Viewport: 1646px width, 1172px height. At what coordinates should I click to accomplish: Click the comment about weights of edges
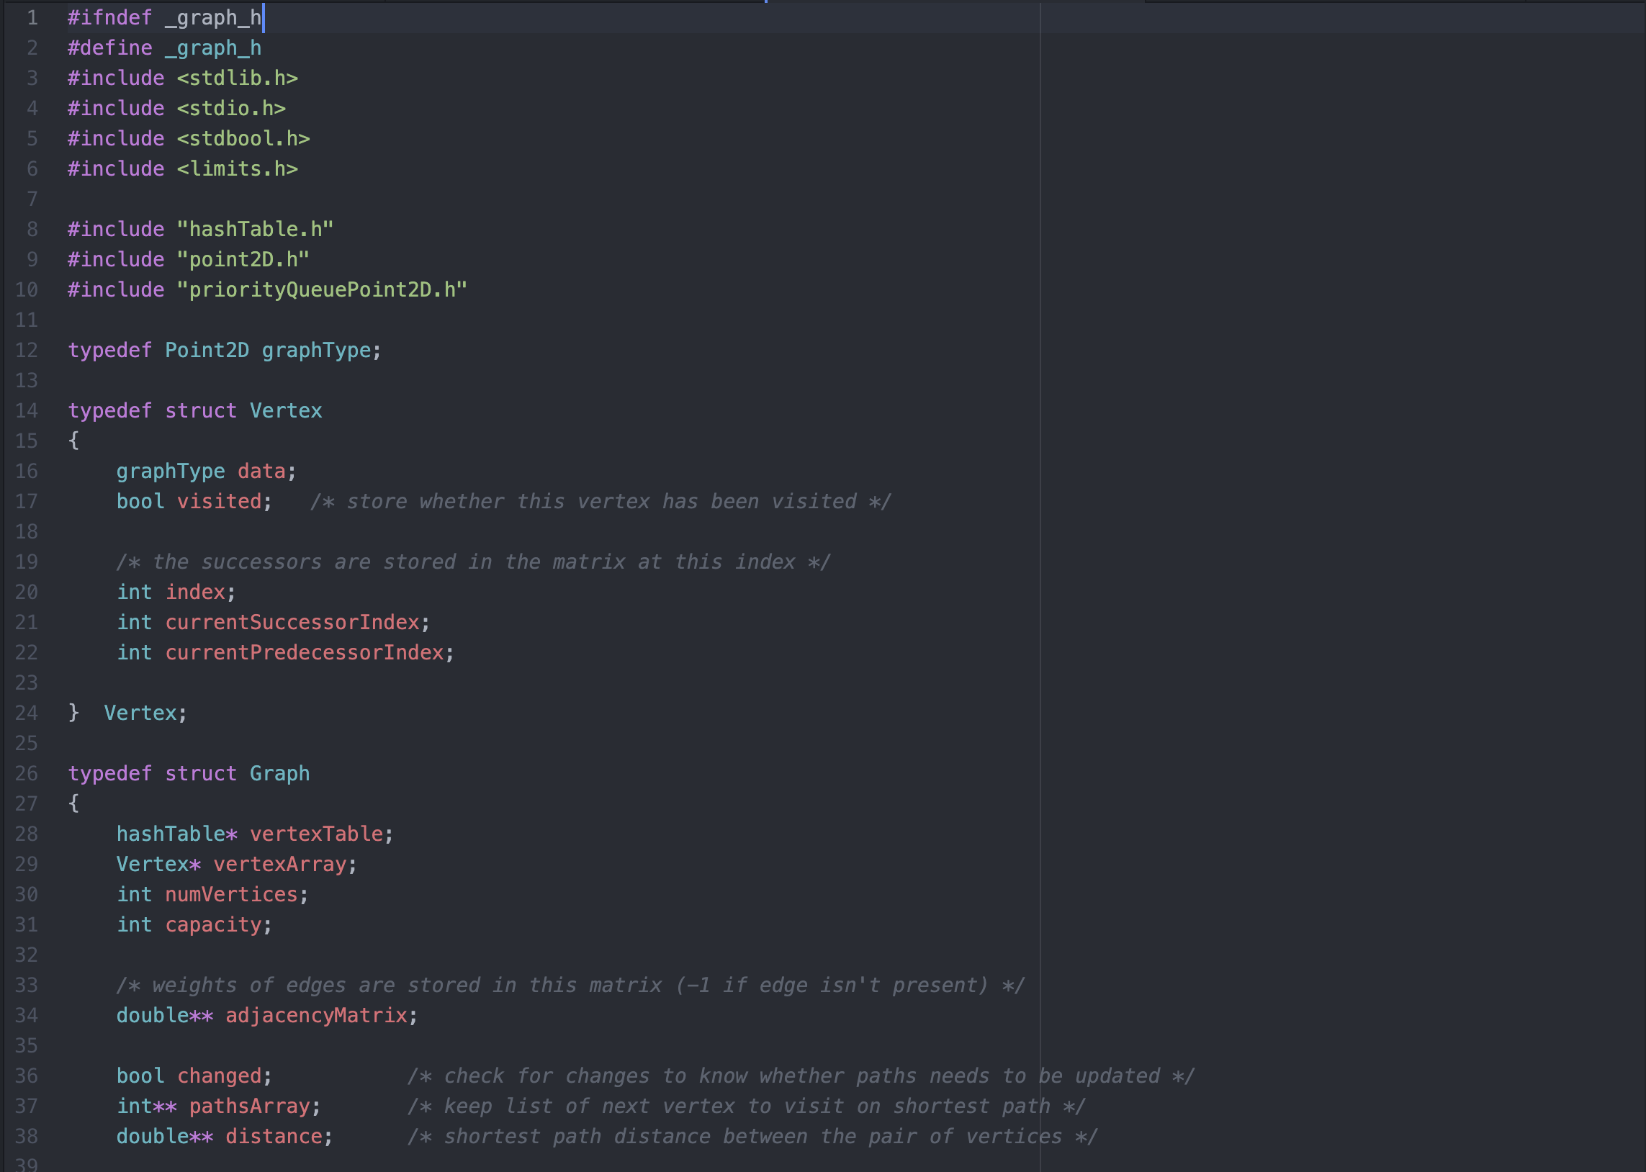[x=570, y=985]
